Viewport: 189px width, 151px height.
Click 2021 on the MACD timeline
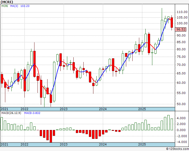click(x=4, y=144)
